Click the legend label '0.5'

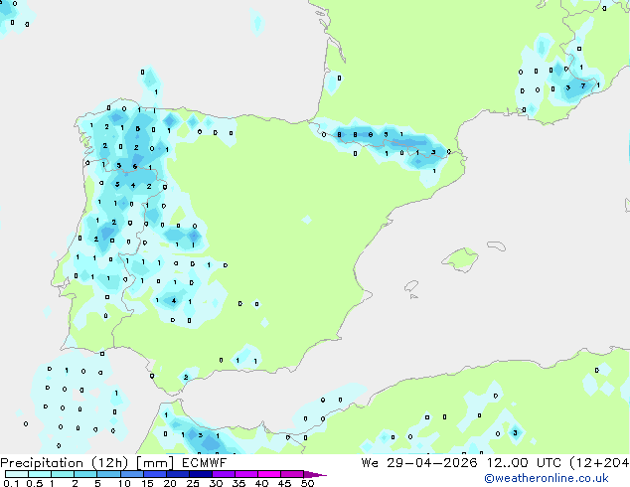tap(35, 483)
